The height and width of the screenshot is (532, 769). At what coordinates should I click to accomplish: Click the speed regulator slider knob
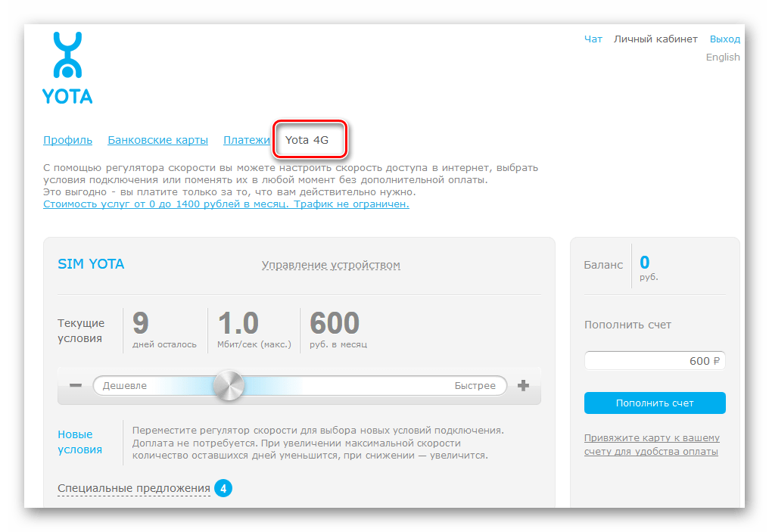[229, 385]
